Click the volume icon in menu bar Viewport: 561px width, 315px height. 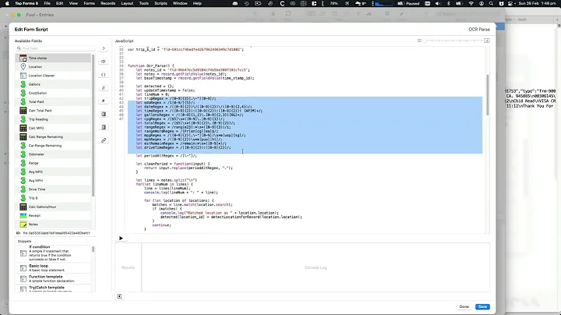pos(438,4)
